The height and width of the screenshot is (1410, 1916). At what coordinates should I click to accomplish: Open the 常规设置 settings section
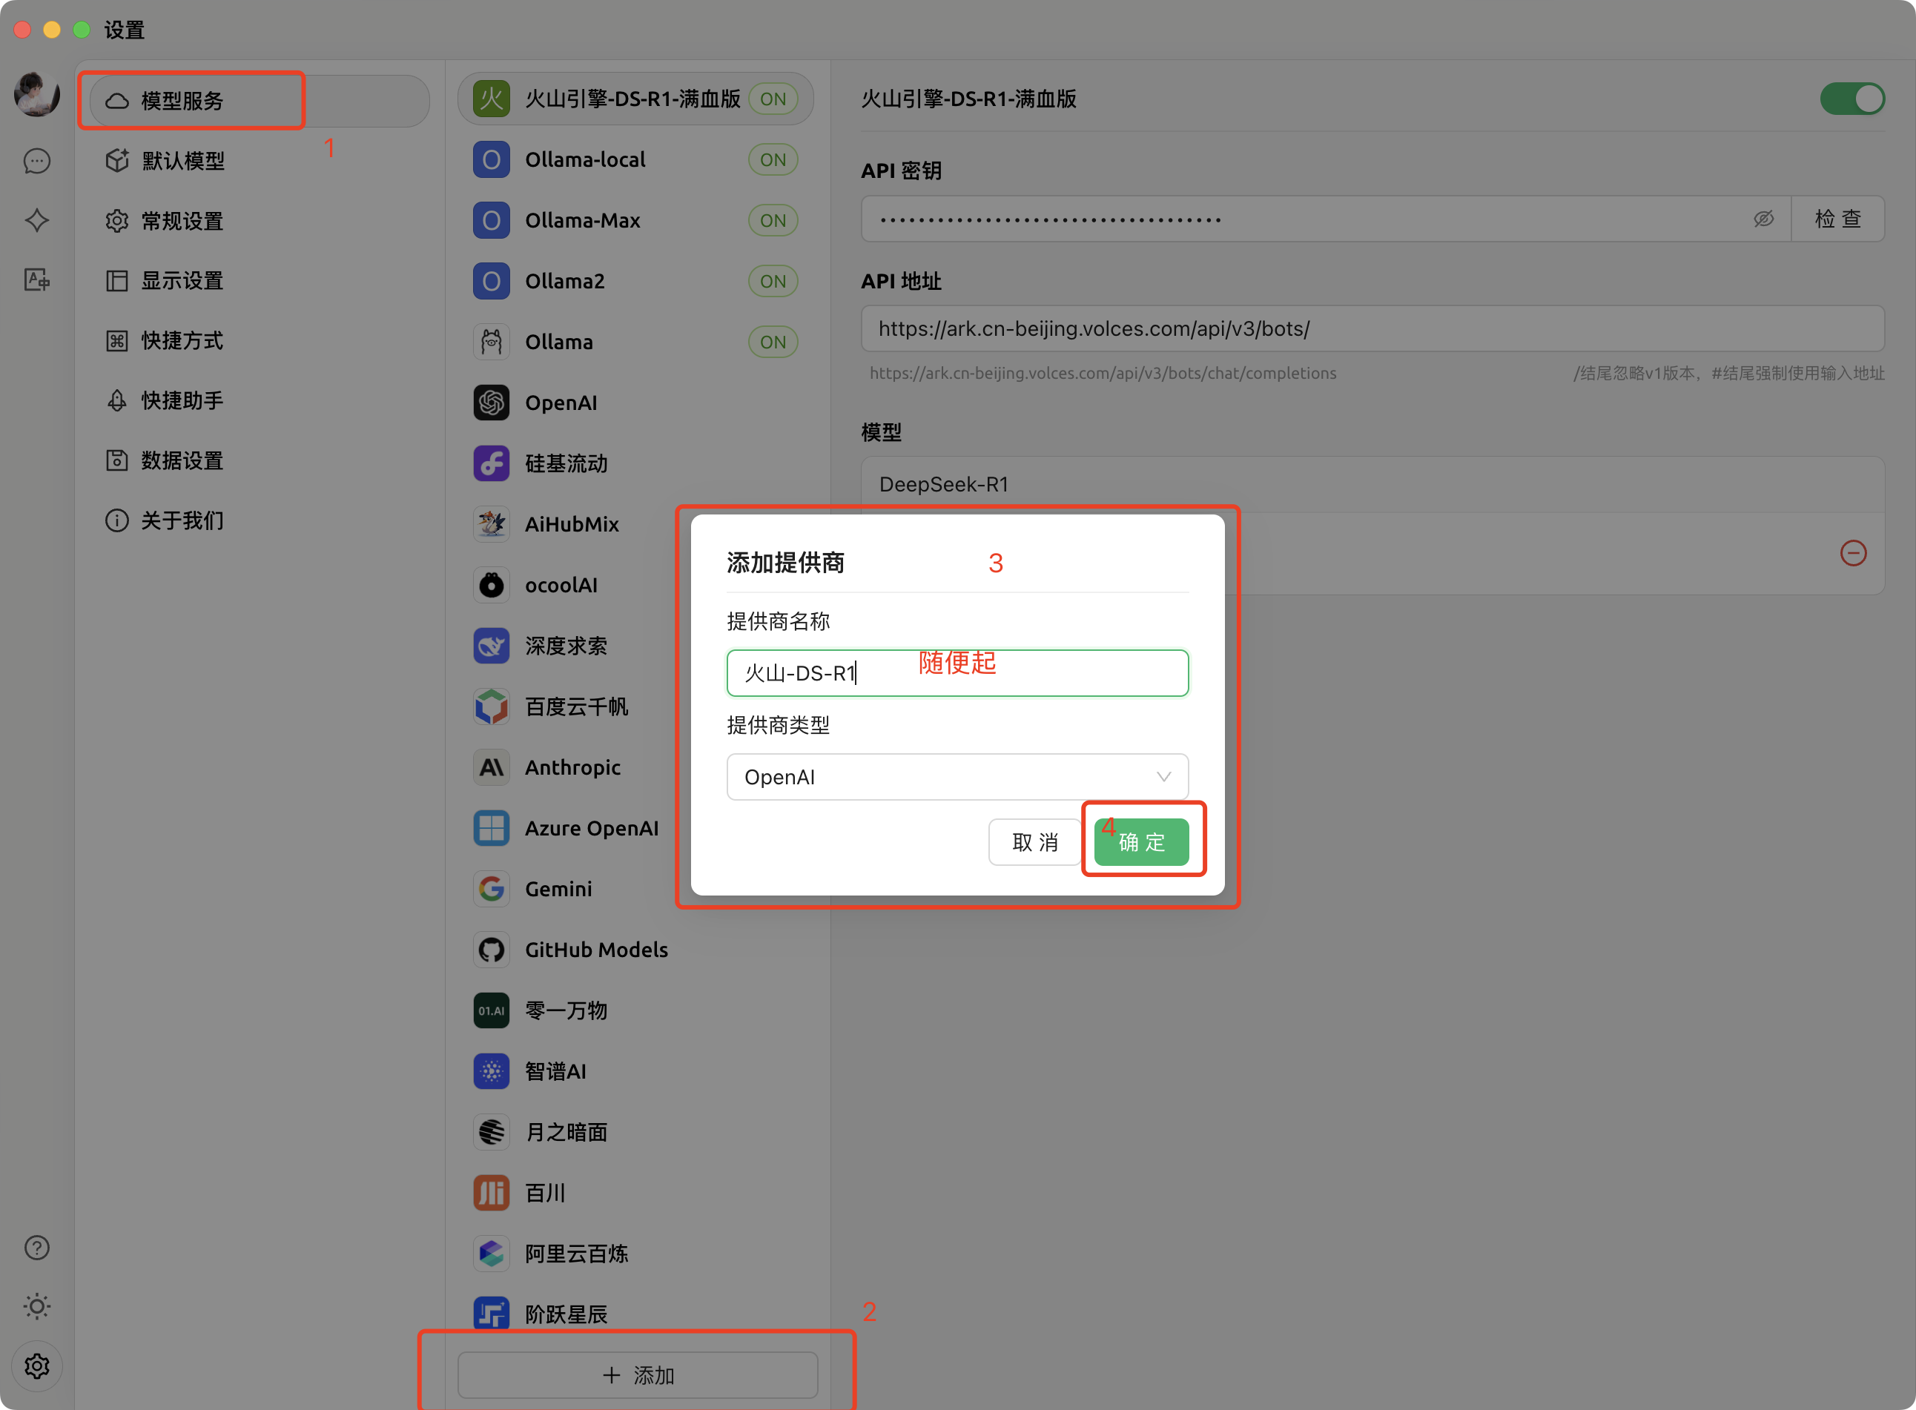point(260,221)
